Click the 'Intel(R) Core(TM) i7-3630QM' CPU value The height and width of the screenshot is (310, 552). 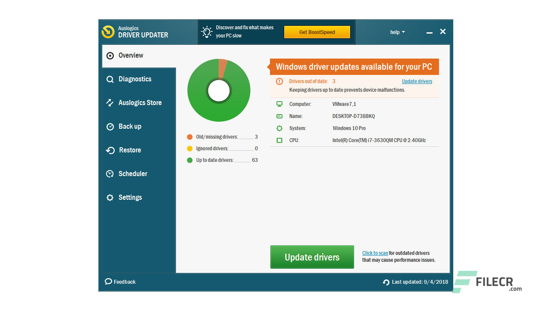(x=379, y=140)
